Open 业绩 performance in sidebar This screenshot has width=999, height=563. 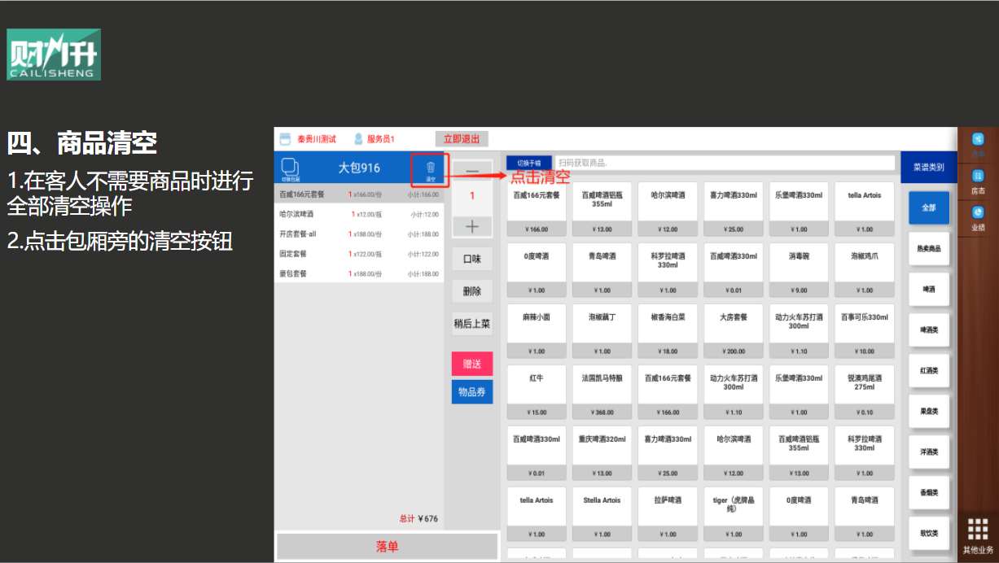click(x=978, y=218)
